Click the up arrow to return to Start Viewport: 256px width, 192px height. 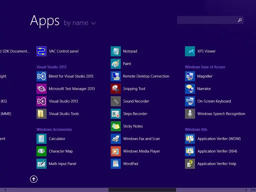pos(34,179)
